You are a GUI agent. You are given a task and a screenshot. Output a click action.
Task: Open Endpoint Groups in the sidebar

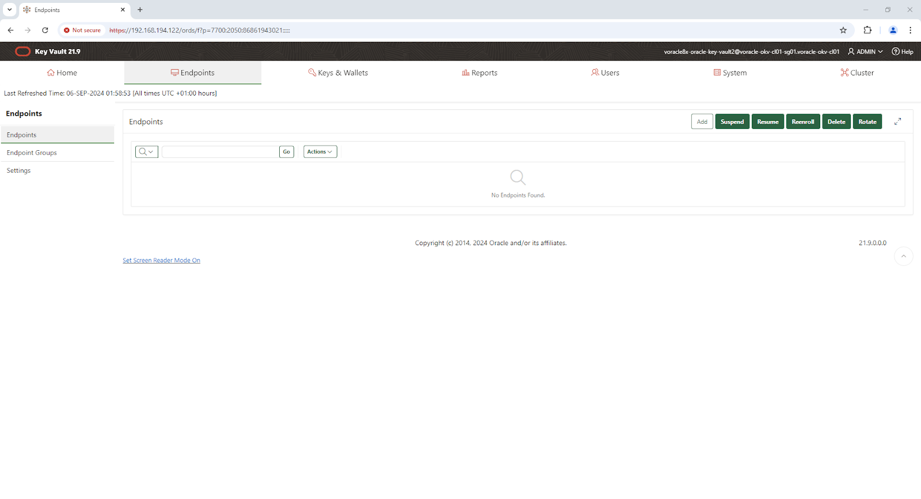coord(58,153)
